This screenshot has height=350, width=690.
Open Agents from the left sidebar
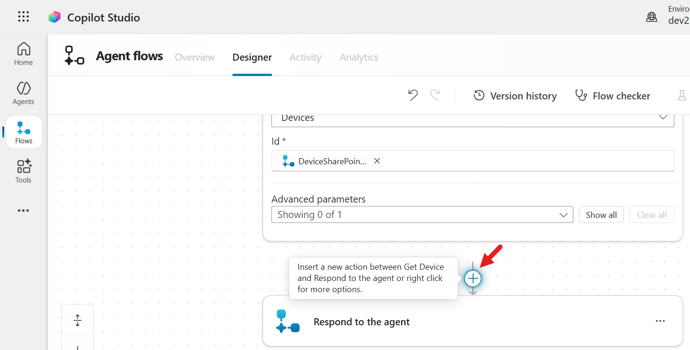pyautogui.click(x=23, y=93)
